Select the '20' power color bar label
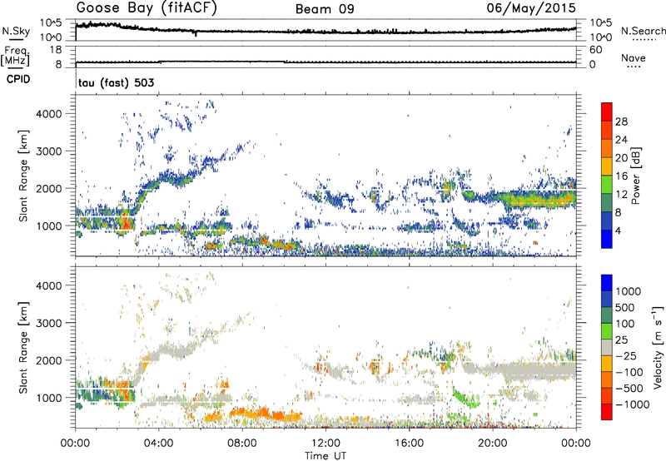Screen dimensions: 666x461 point(621,158)
